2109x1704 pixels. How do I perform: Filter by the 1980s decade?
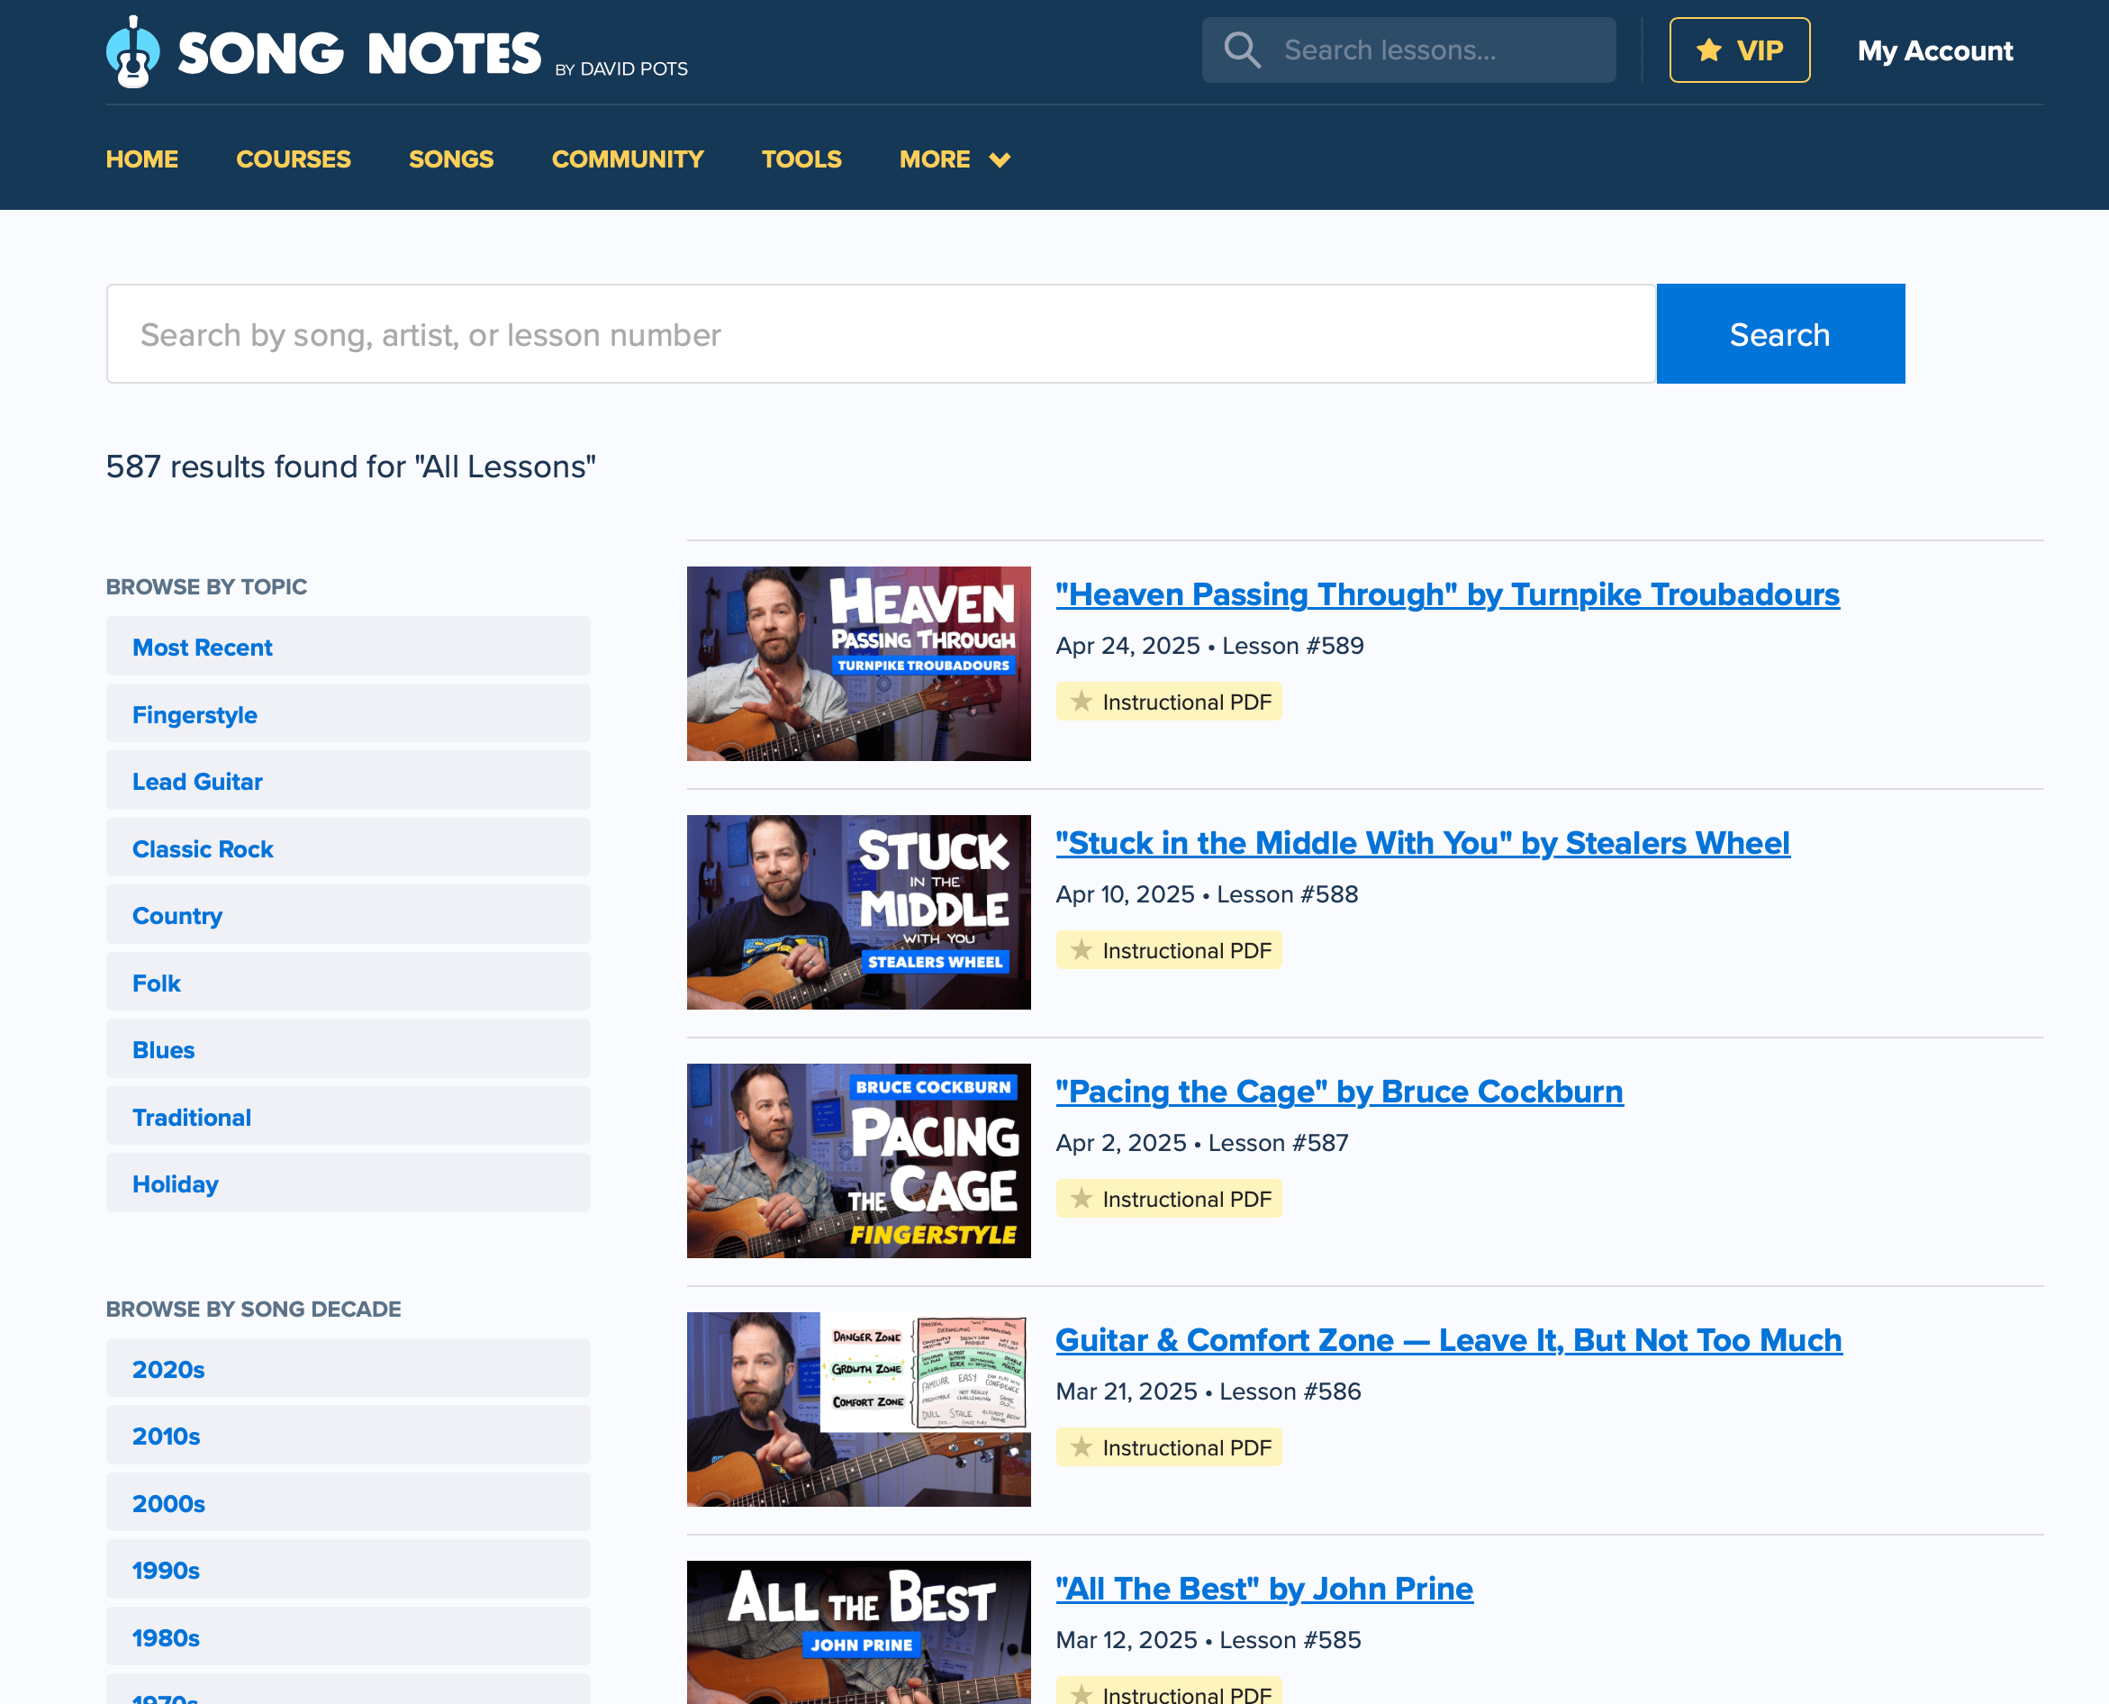[x=348, y=1636]
